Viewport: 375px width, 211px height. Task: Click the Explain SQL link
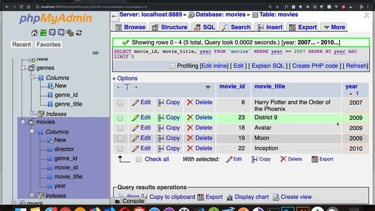[x=268, y=66]
